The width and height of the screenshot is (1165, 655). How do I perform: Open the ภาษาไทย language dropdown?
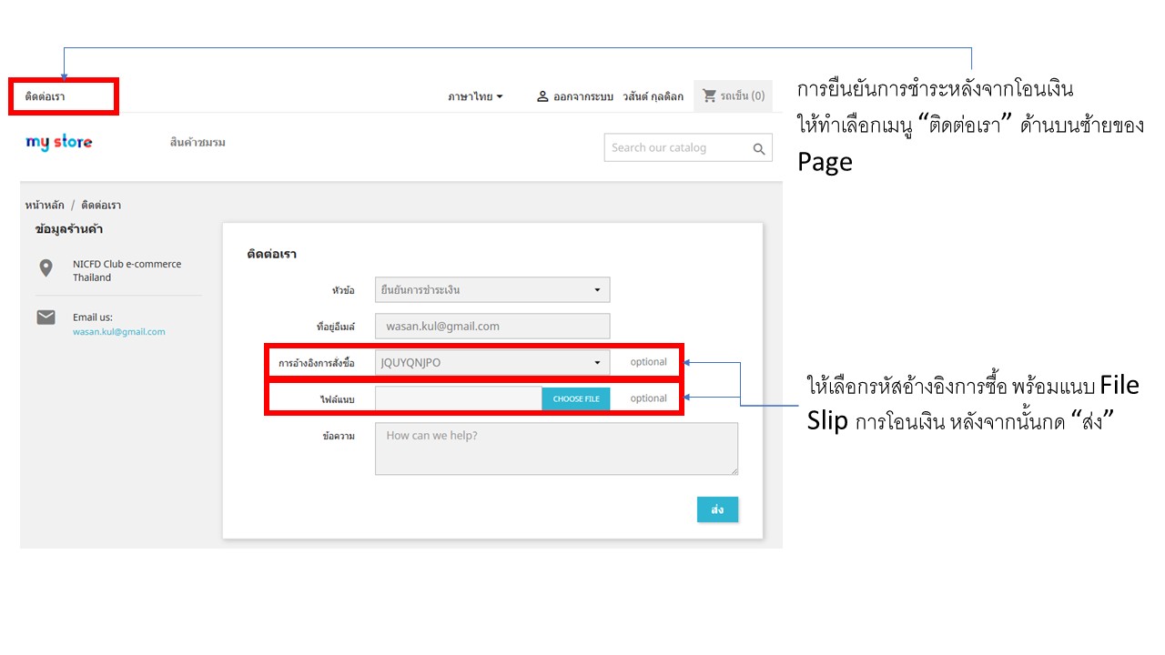pos(475,96)
